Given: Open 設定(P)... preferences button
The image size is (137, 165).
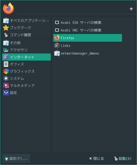Looking at the screenshot, I should [x=16, y=159].
